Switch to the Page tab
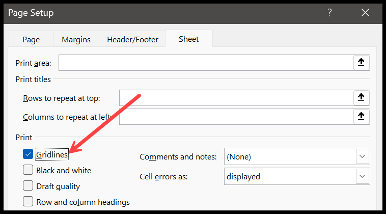Screen dimensions: 386x214 [31, 39]
